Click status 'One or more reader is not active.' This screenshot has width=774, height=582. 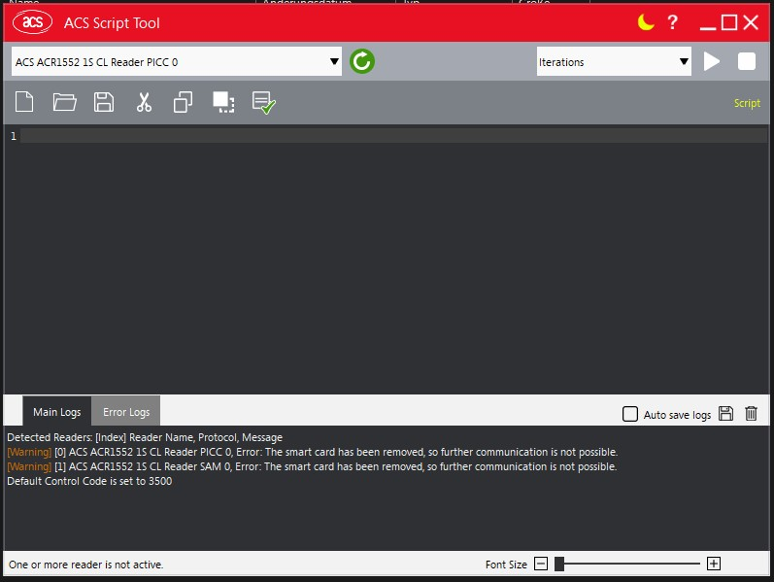tap(85, 565)
